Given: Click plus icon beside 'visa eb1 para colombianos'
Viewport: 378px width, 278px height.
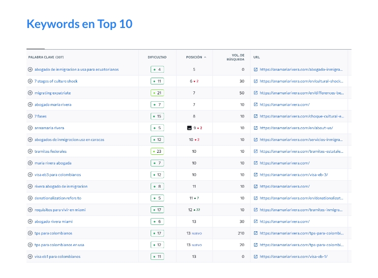Looking at the screenshot, I should 30,256.
